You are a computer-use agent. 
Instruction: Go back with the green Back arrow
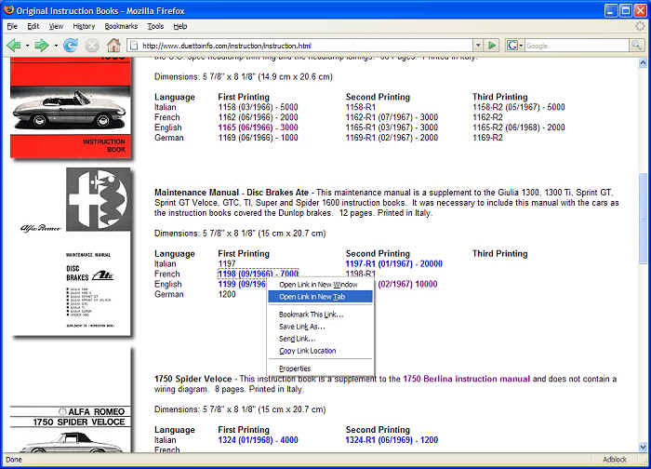coord(14,45)
